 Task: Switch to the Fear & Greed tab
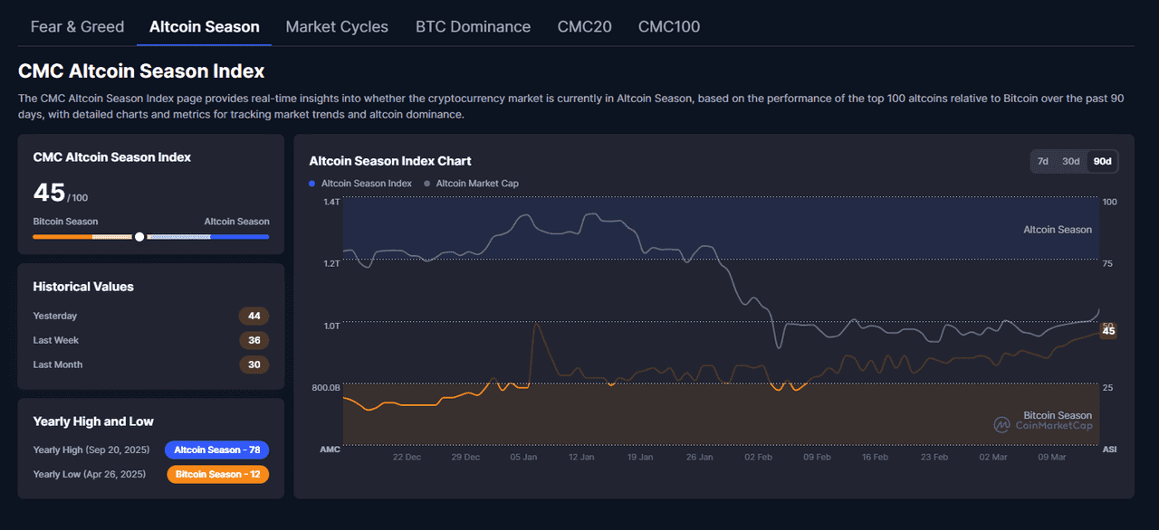(77, 26)
